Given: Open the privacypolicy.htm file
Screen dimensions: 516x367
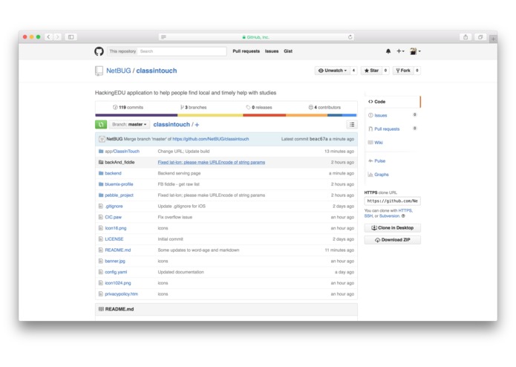Looking at the screenshot, I should [121, 294].
